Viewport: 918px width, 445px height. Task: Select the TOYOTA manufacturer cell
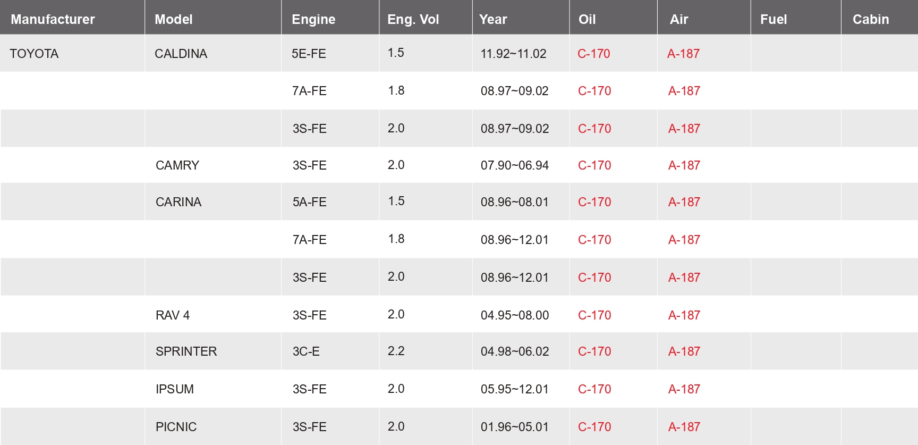[x=34, y=54]
